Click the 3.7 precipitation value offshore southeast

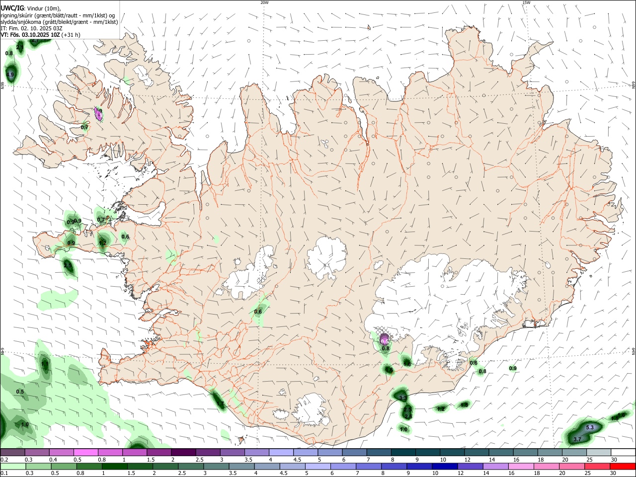(577, 440)
